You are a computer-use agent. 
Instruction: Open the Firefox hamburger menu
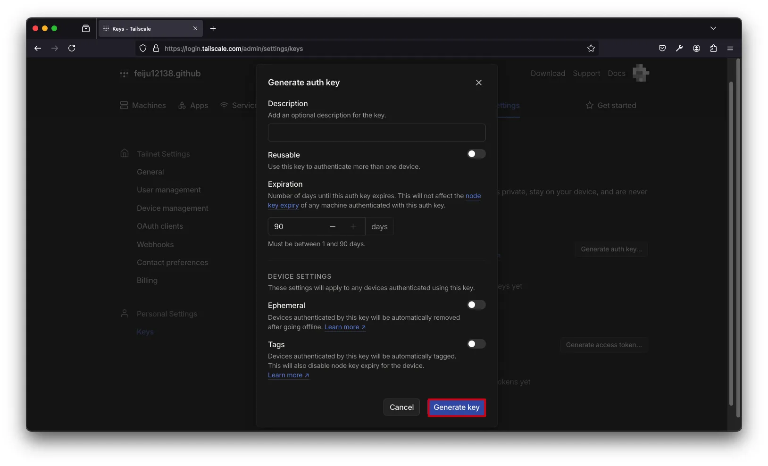pos(730,48)
